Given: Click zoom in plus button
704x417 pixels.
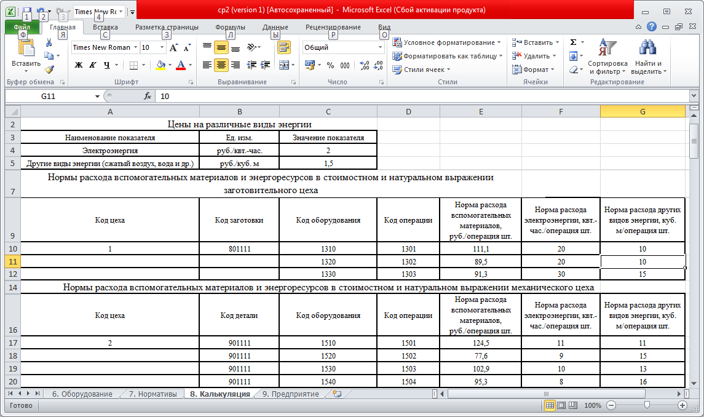Looking at the screenshot, I should click(x=682, y=405).
